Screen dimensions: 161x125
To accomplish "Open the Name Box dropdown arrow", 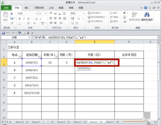I will point(29,37).
